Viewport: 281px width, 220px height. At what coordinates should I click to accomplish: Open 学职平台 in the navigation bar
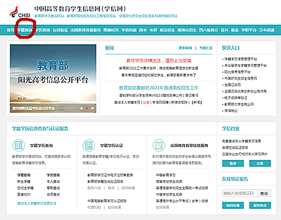[x=249, y=30]
